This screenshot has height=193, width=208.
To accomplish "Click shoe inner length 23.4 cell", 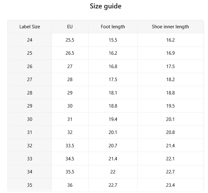I will 170,185.
